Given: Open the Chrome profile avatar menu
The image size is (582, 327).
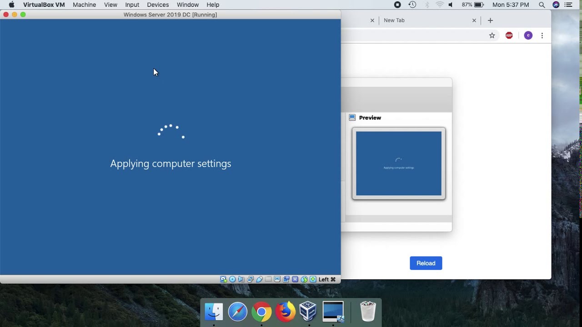Looking at the screenshot, I should [528, 35].
